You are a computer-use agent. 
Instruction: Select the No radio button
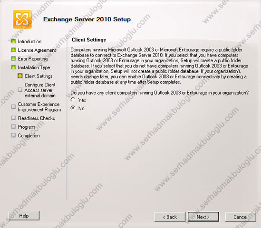[x=73, y=108]
